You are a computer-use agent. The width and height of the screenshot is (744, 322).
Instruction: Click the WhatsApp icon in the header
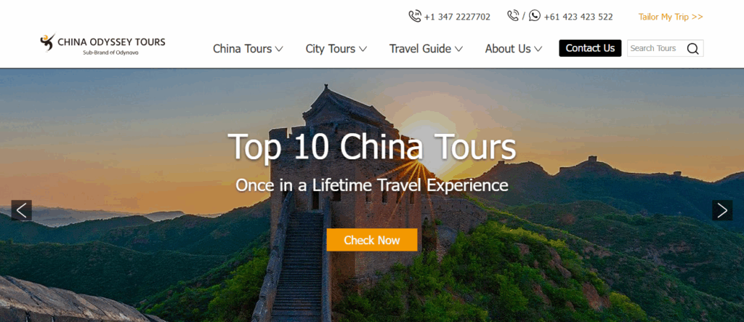click(535, 16)
